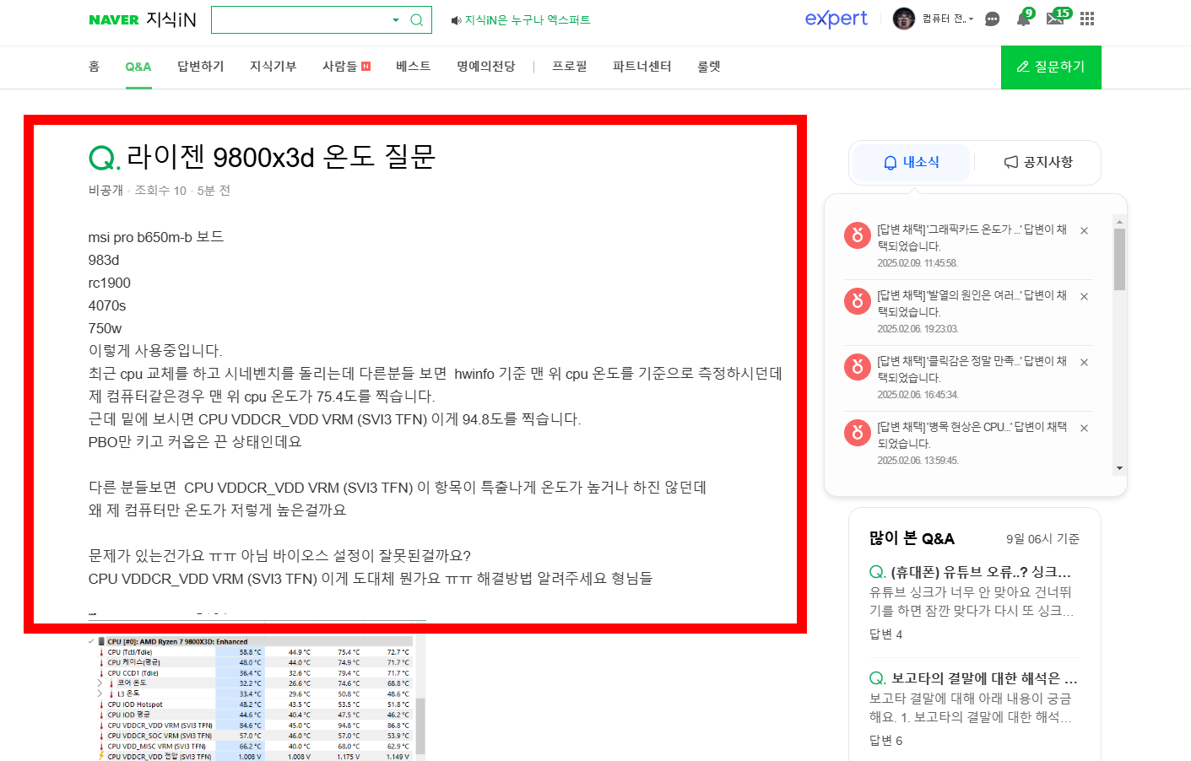Viewport: 1191px width, 761px height.
Task: Click the '많이 본 Q&A' heading
Action: (x=912, y=538)
